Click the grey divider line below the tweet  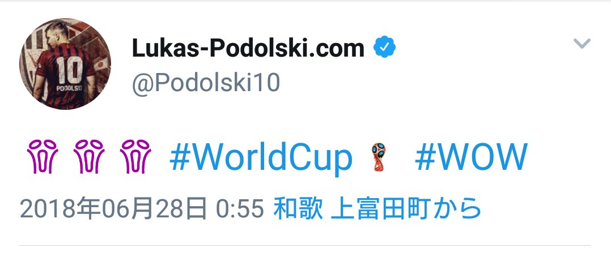click(x=305, y=246)
